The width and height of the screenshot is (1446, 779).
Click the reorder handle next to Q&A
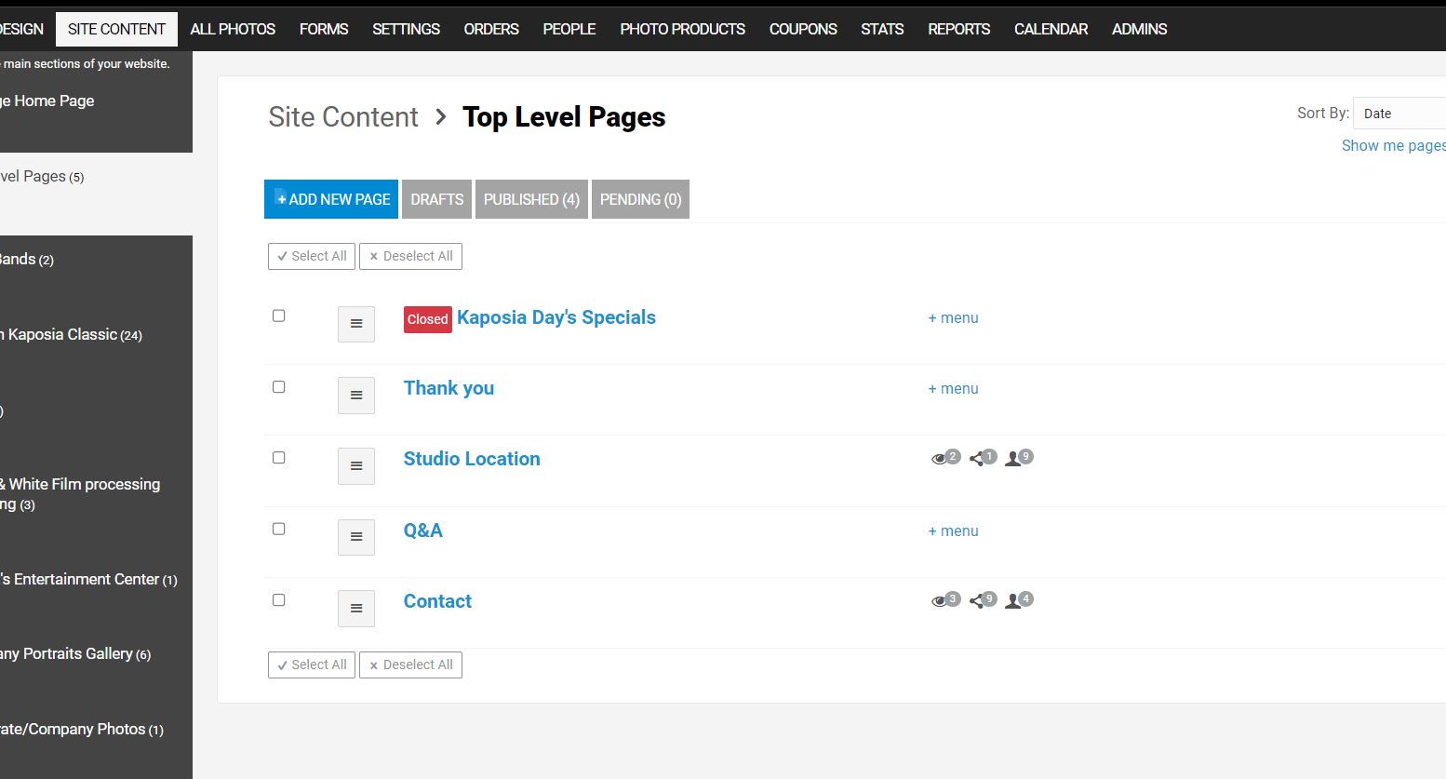(356, 537)
